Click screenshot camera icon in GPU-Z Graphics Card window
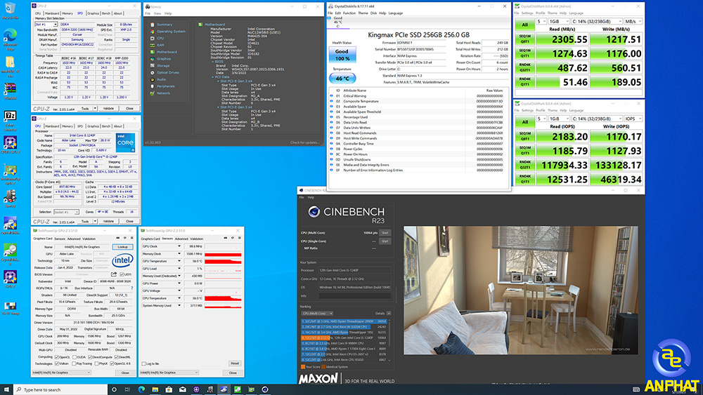This screenshot has width=703, height=395. click(x=118, y=238)
